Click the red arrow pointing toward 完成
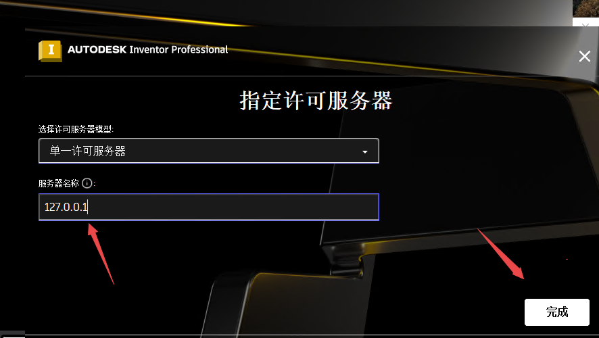Image resolution: width=599 pixels, height=338 pixels. point(501,254)
